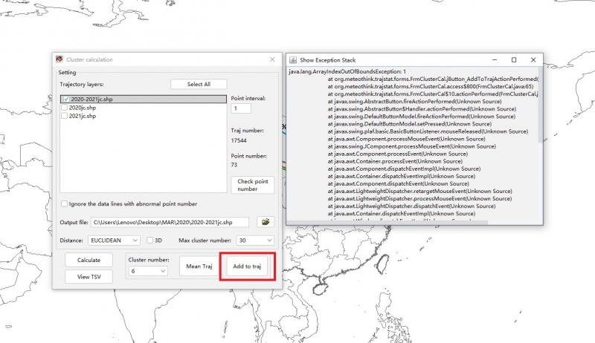Image resolution: width=595 pixels, height=343 pixels.
Task: Maximize the Show Exception Stack window
Action: 513,59
